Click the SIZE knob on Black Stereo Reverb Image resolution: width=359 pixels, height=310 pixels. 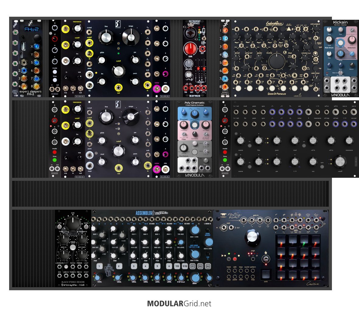(x=73, y=223)
